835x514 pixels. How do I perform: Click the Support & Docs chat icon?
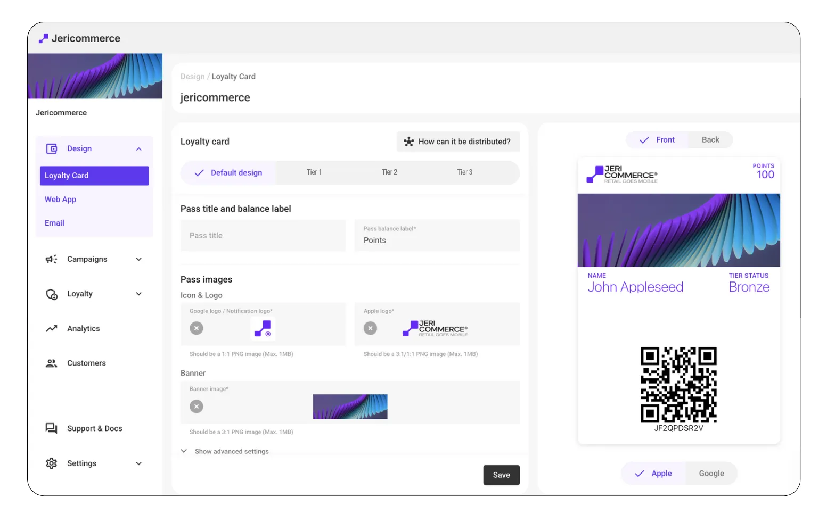[51, 428]
